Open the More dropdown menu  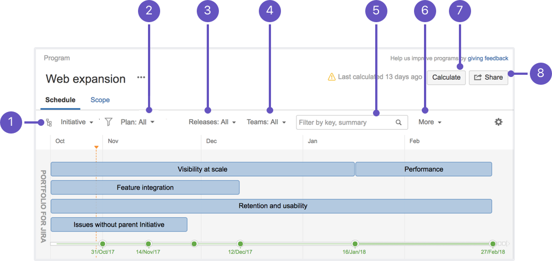(430, 122)
